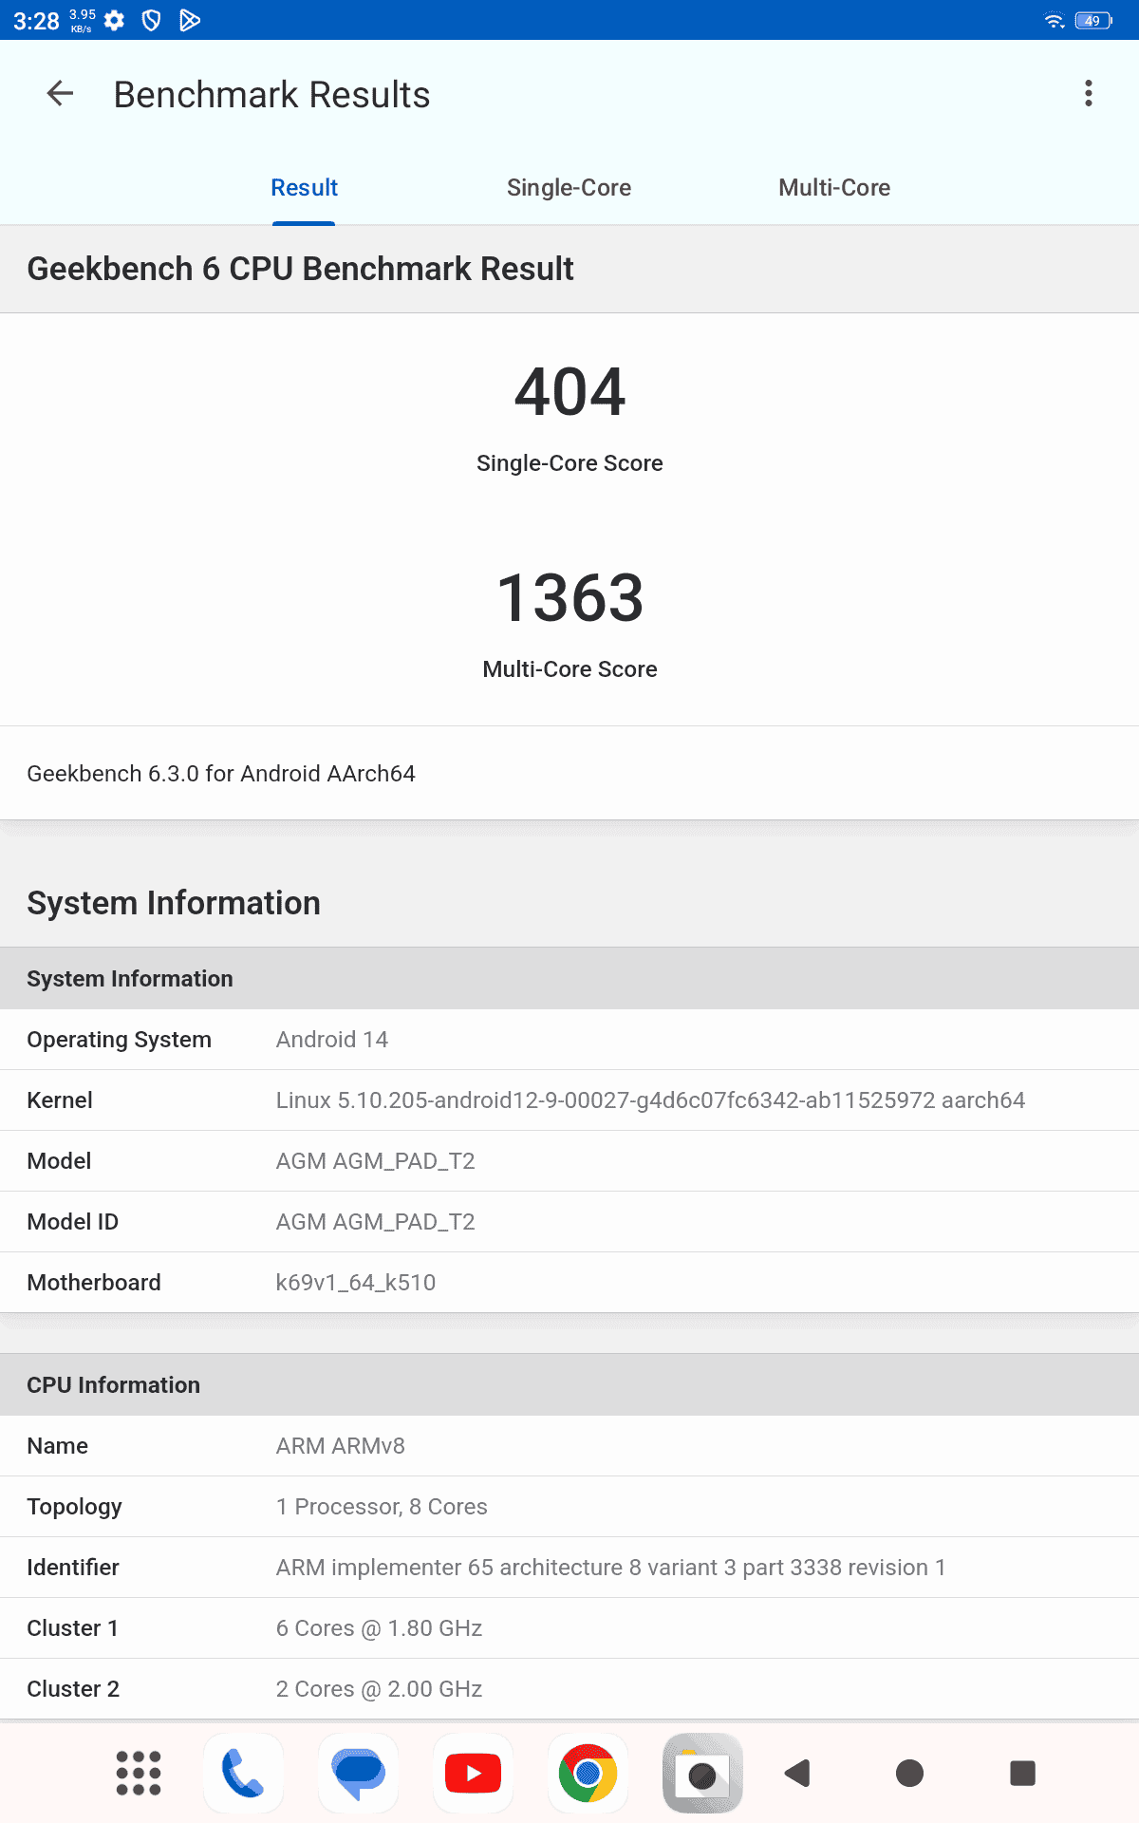The height and width of the screenshot is (1823, 1139).
Task: Select the ARM implementer 65 identifier value
Action: [x=610, y=1568]
